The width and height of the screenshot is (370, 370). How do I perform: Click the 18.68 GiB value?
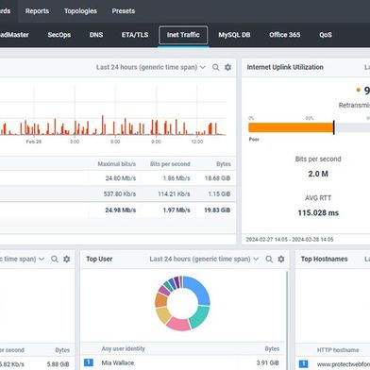pyautogui.click(x=218, y=178)
